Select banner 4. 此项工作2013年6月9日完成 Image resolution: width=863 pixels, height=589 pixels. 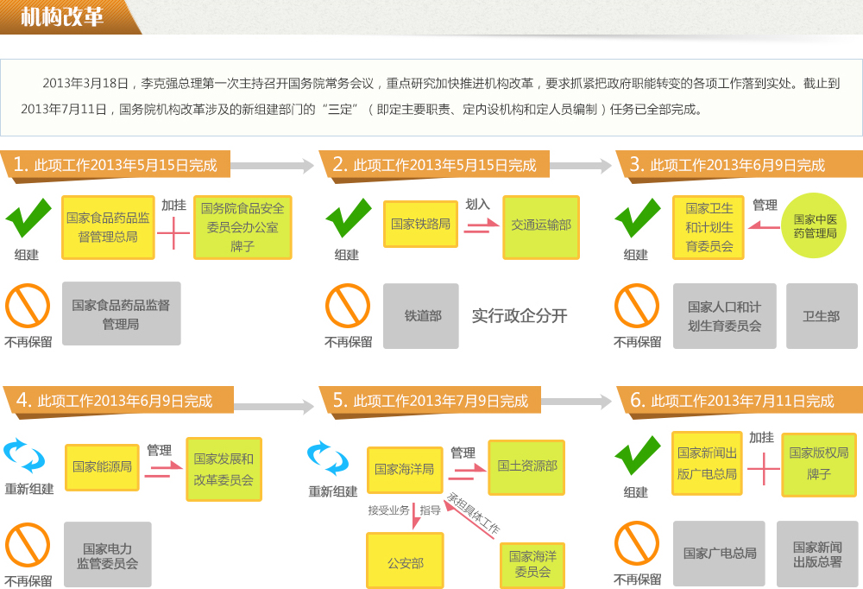118,401
